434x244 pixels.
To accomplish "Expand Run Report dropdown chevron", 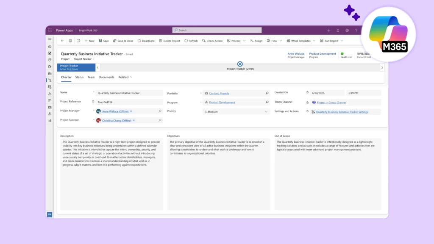I will point(342,41).
